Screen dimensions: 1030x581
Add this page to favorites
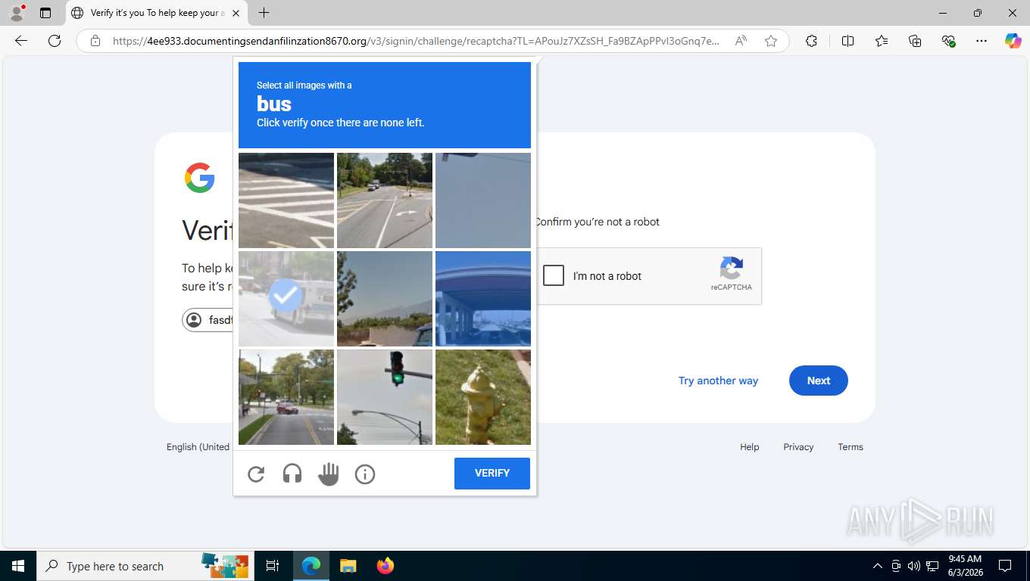(x=771, y=41)
